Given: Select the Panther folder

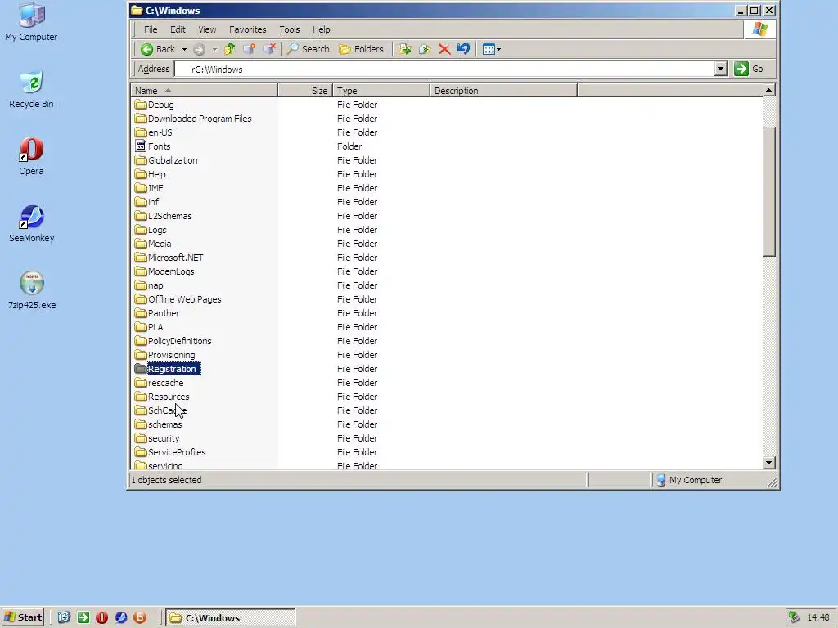Looking at the screenshot, I should (x=158, y=313).
